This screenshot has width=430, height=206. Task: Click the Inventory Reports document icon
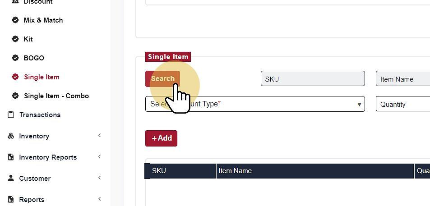11,157
